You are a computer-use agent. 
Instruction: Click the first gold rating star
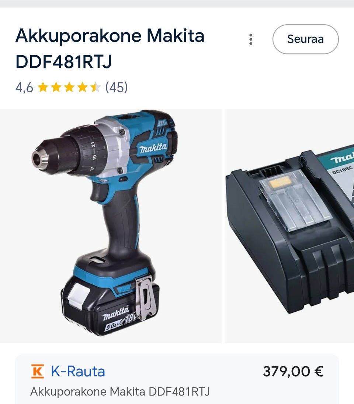click(43, 87)
